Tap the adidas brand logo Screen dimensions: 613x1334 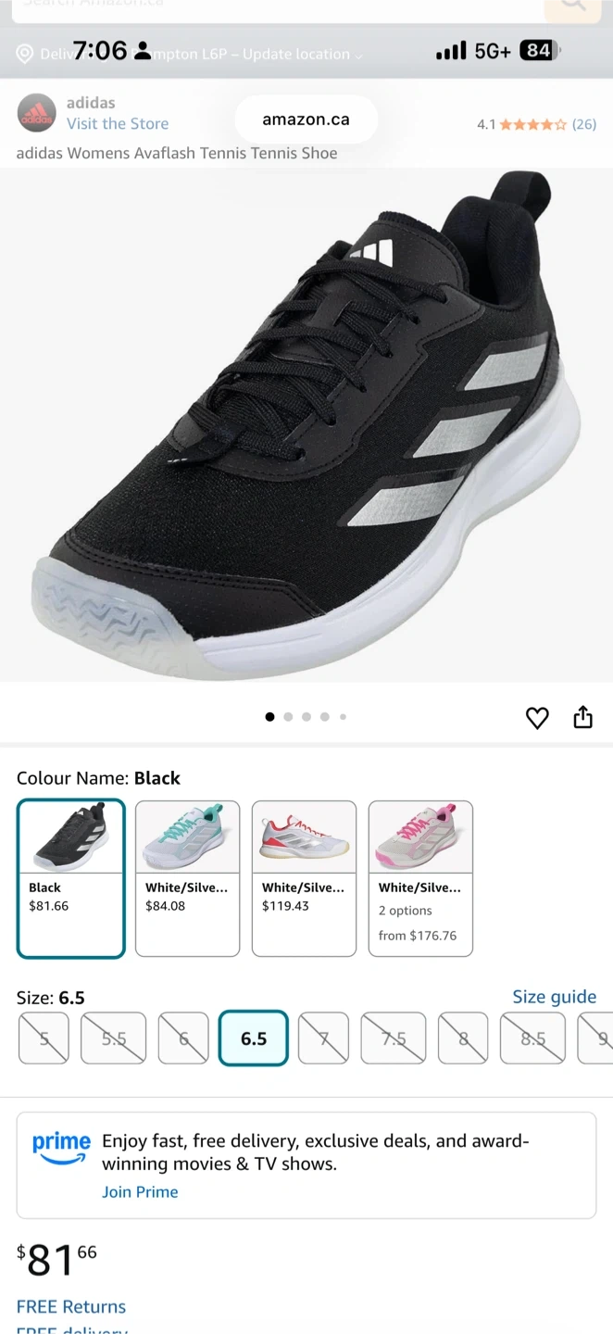[37, 113]
